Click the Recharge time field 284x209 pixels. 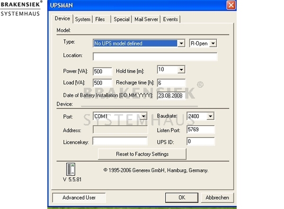tap(171, 83)
